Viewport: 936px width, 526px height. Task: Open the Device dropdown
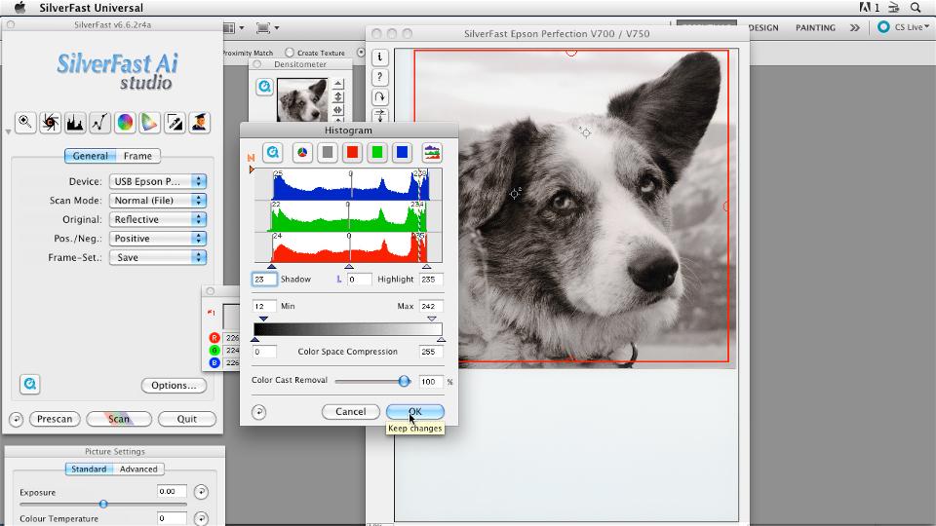pos(158,181)
